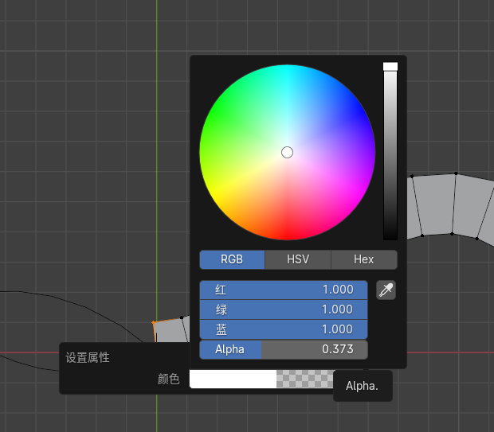Click the 绿 (green) value slider
The height and width of the screenshot is (432, 494).
point(284,309)
